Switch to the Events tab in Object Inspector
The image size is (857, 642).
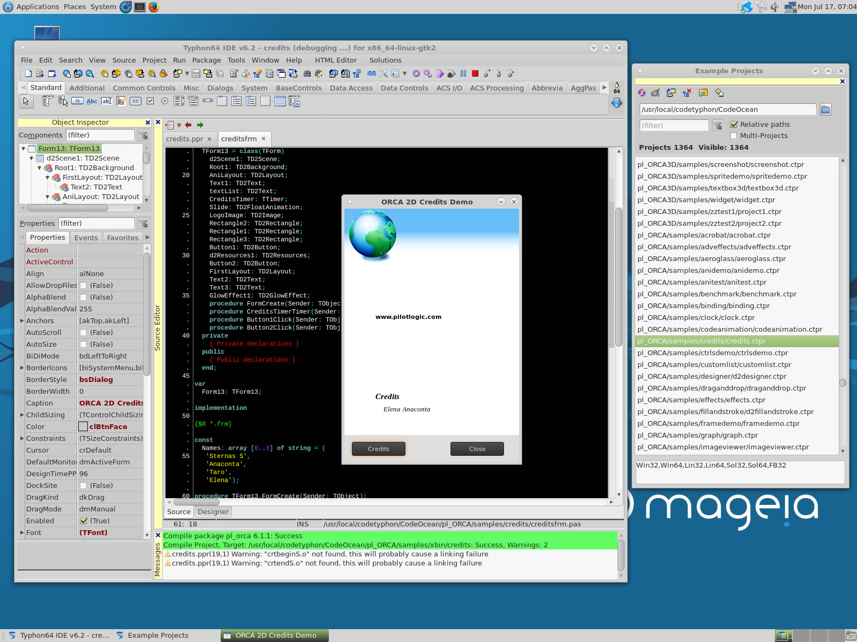point(86,238)
